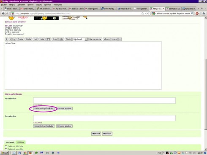Open the search engine selector icon

click(154, 13)
